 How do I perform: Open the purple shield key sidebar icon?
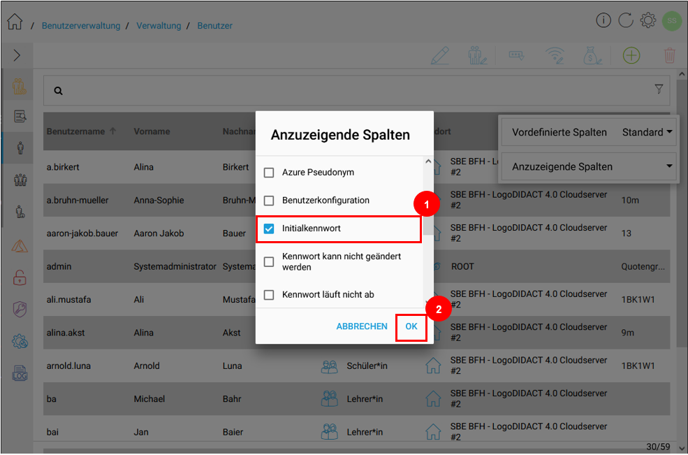tap(20, 310)
